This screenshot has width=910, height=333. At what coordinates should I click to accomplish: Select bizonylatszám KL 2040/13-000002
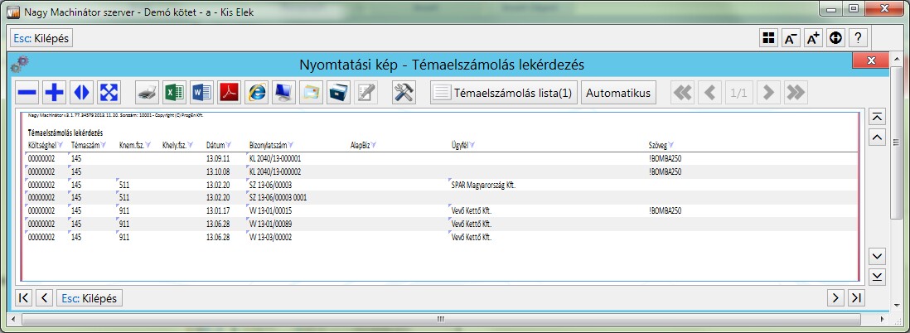pos(275,172)
